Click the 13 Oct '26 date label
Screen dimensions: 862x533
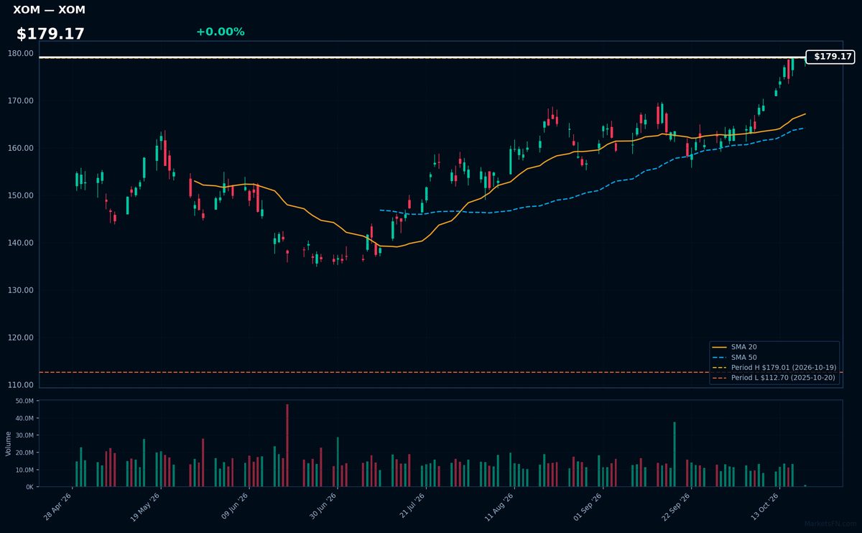765,506
